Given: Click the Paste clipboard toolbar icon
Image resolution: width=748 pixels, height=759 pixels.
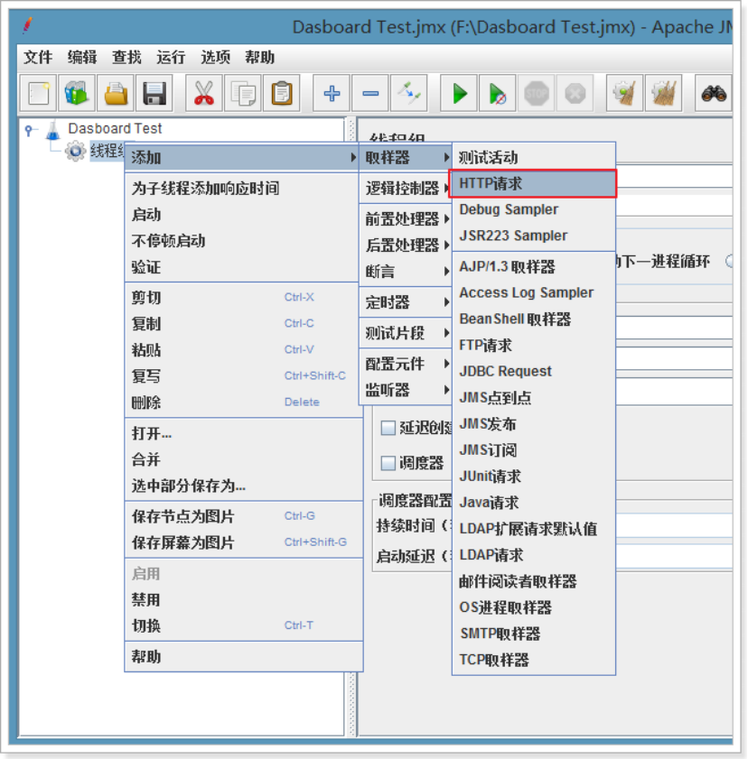Looking at the screenshot, I should pos(280,93).
